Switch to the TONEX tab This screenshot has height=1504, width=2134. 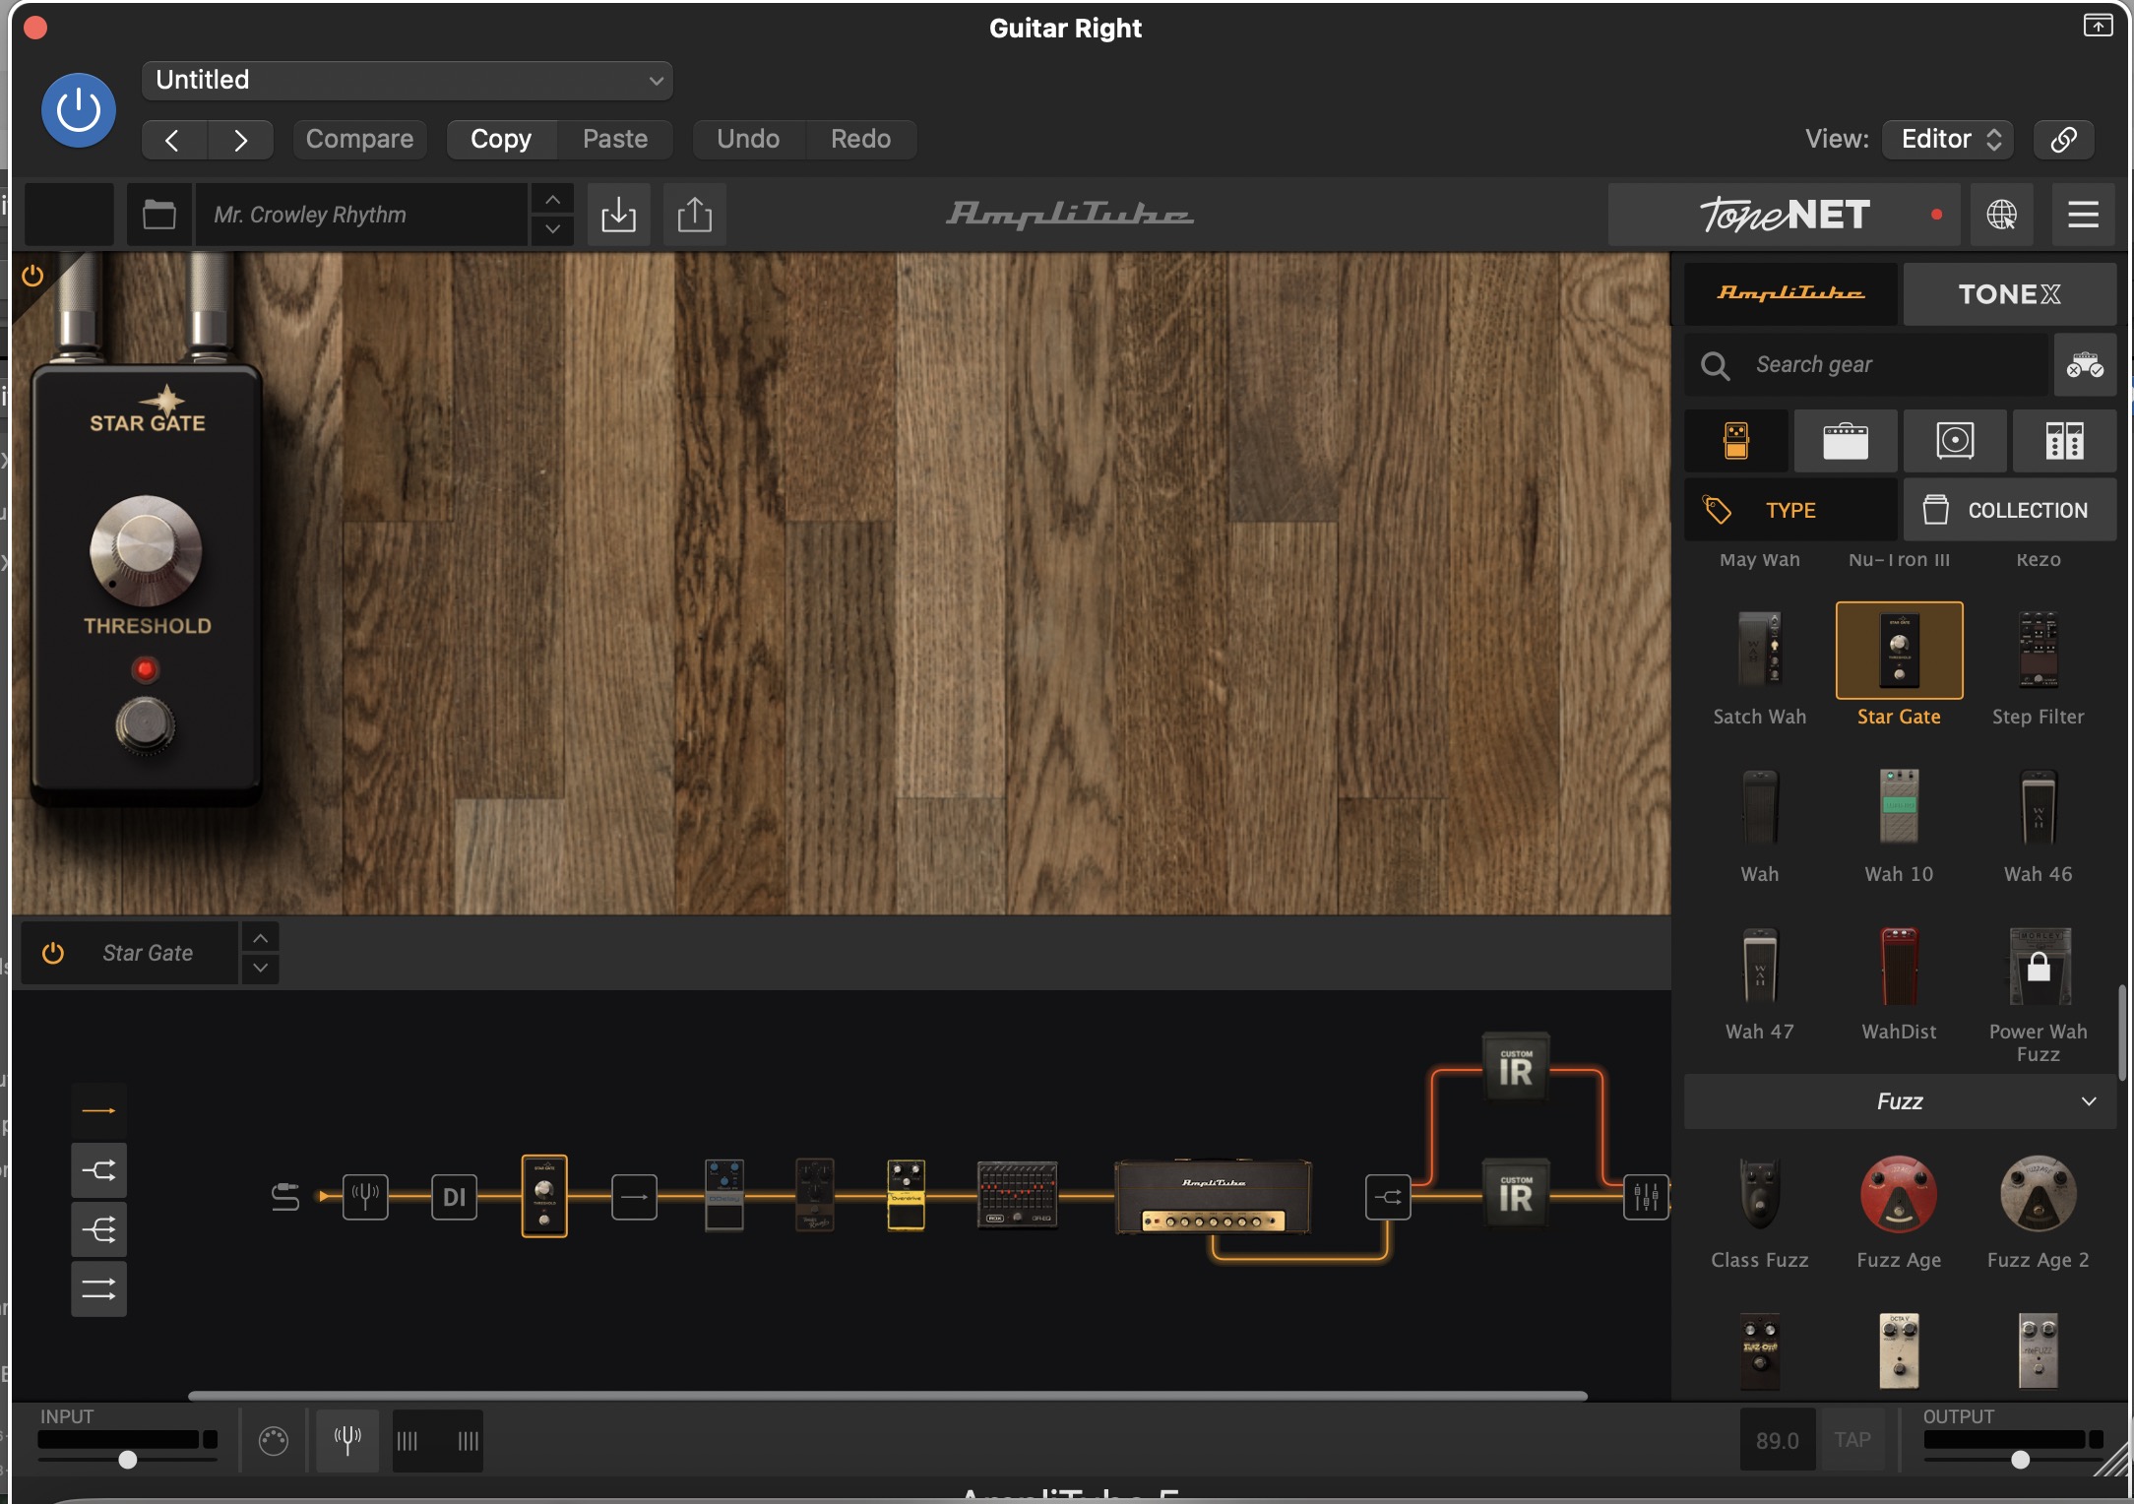tap(2009, 293)
